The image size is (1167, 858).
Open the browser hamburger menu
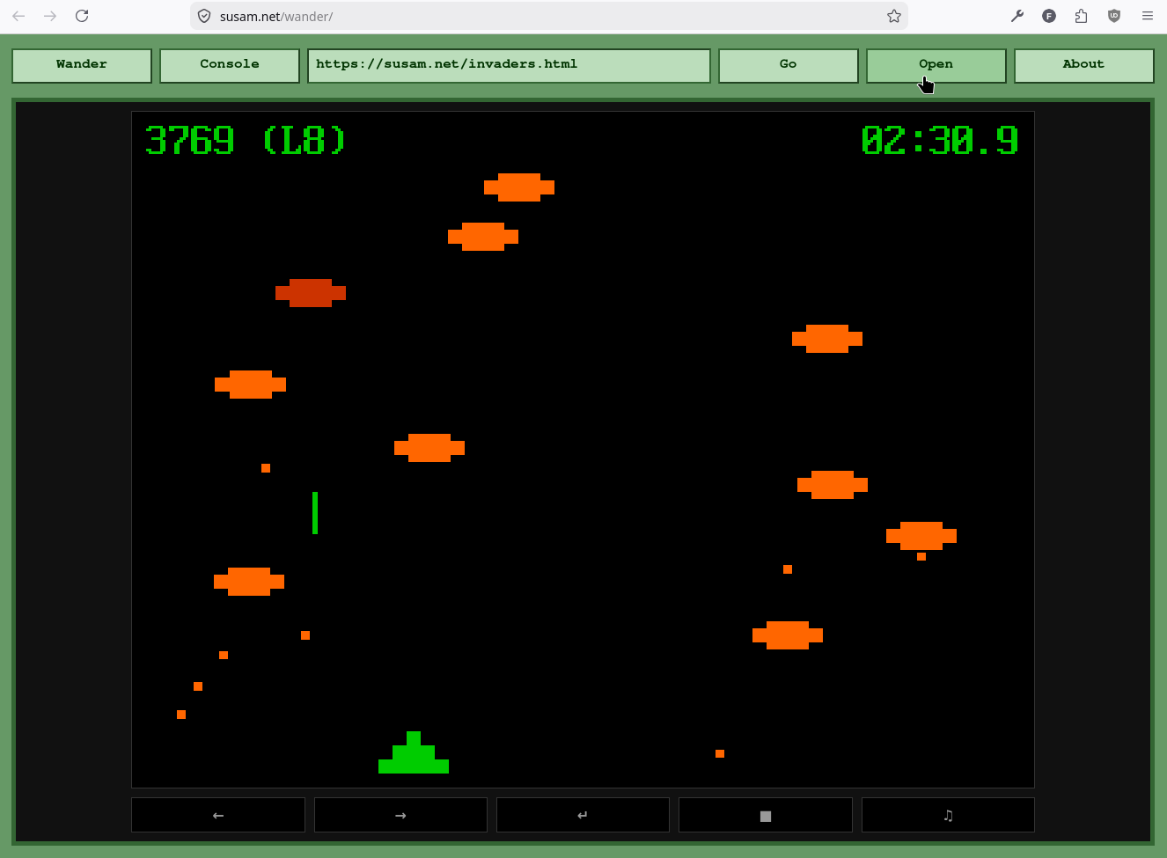1148,16
